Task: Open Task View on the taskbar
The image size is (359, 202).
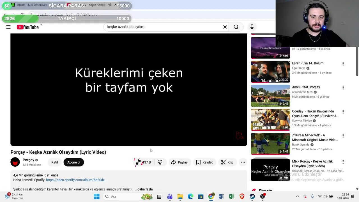Action: pos(159,196)
